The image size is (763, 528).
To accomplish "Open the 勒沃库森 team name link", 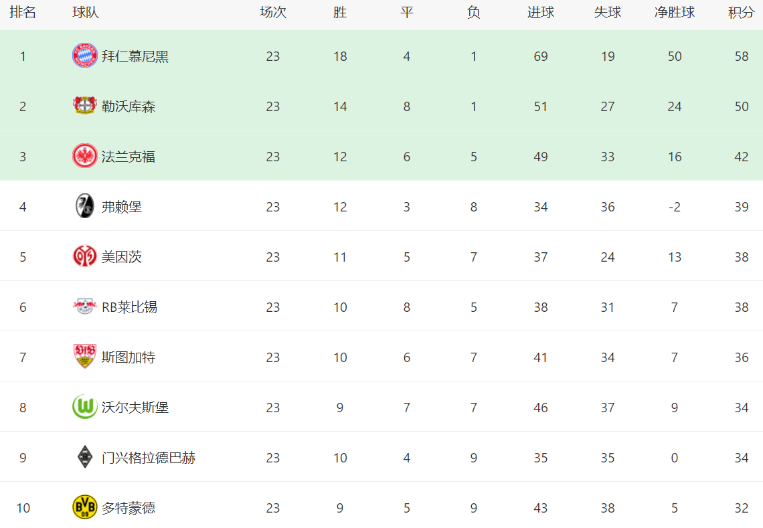I will (129, 106).
